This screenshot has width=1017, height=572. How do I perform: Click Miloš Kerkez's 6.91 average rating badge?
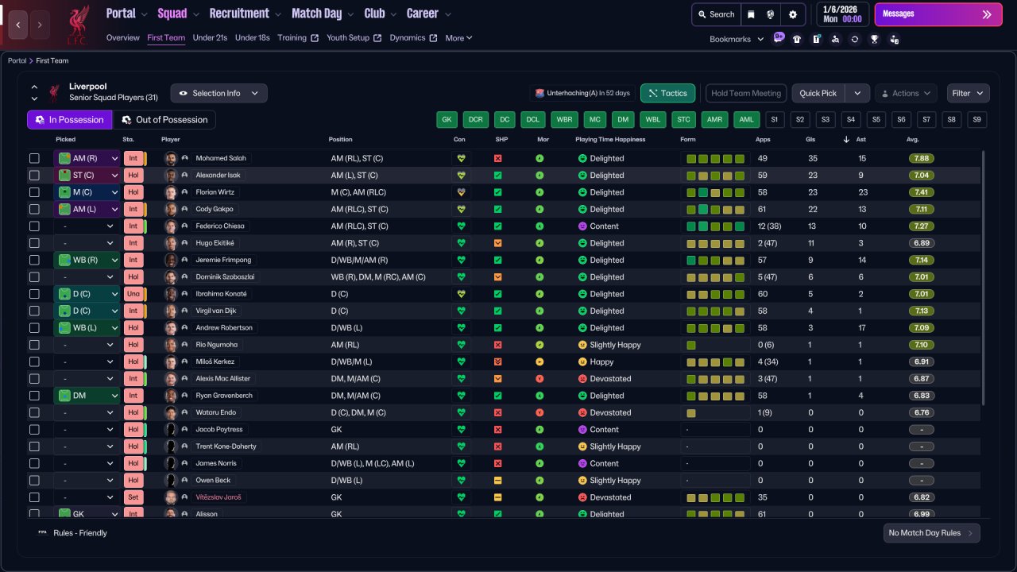click(x=922, y=361)
